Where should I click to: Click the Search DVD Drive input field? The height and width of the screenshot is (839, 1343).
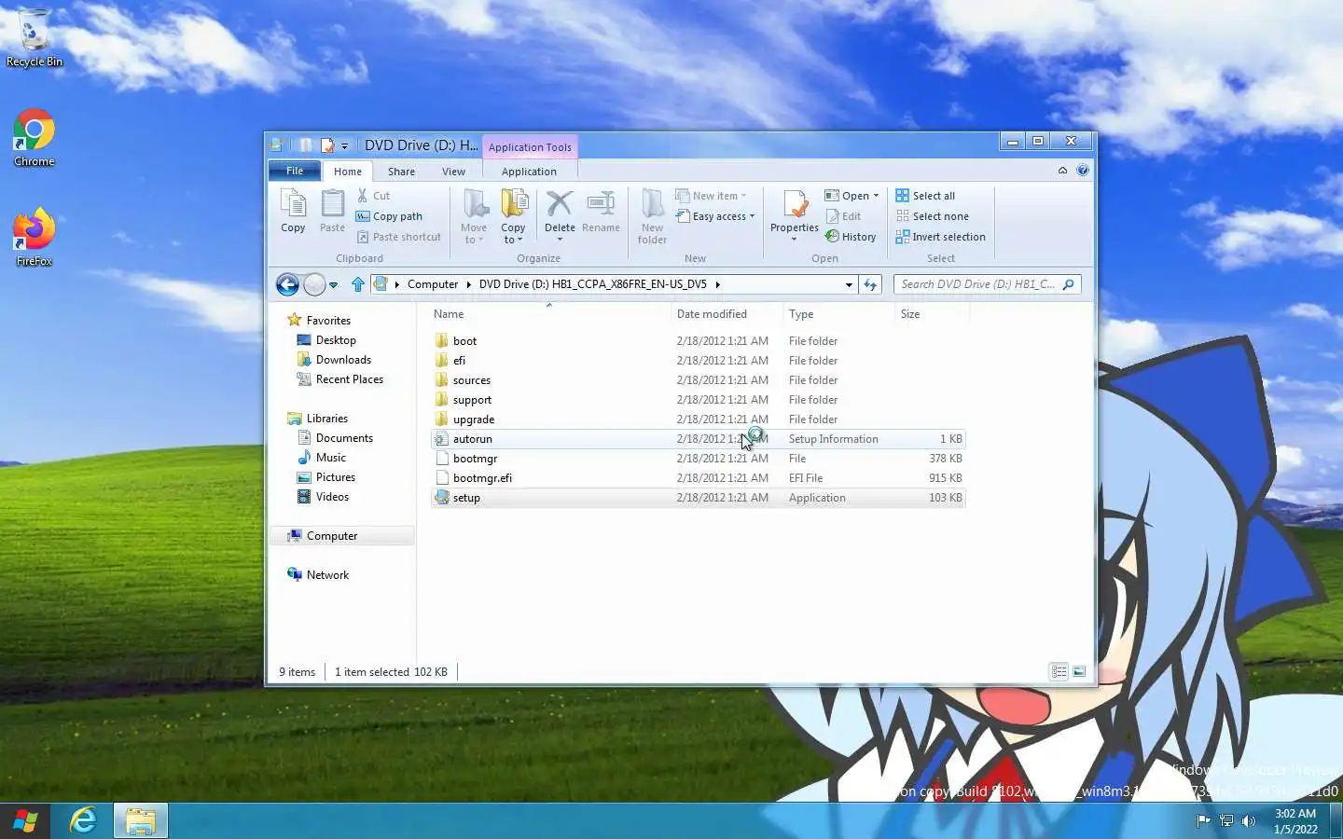coord(987,284)
